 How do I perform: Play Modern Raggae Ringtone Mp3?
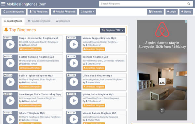pos(74,44)
